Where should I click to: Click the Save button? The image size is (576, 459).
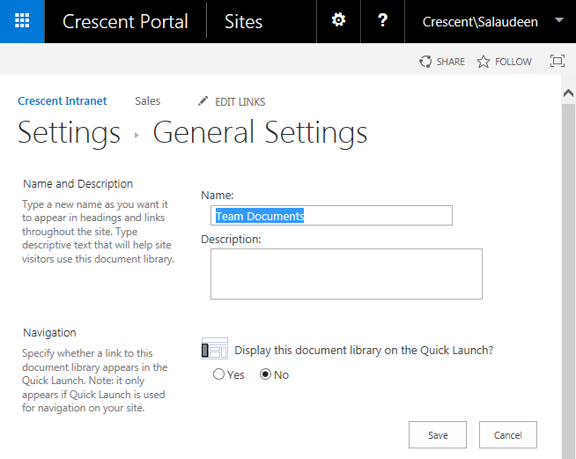tap(438, 435)
